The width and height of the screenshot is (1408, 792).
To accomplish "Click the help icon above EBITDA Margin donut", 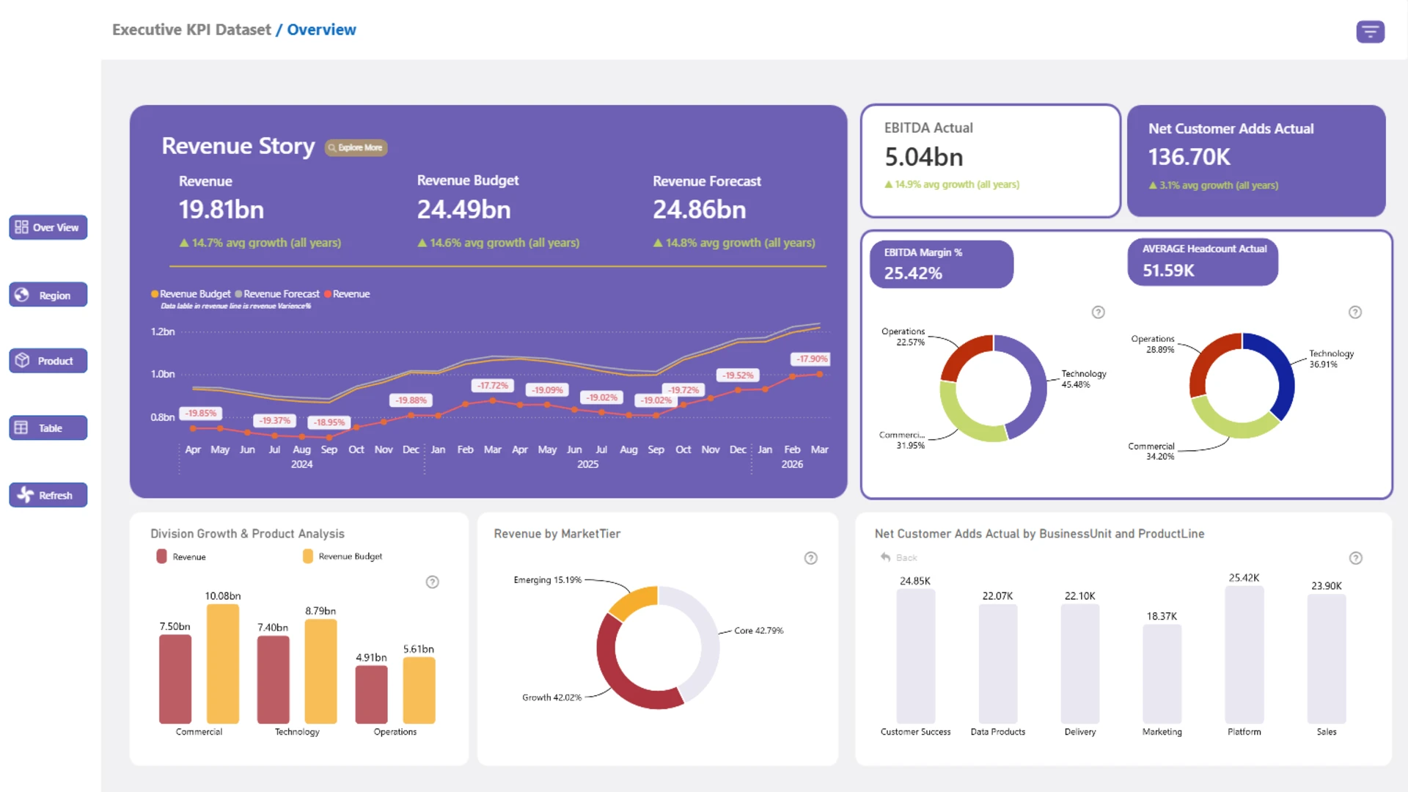I will click(x=1098, y=312).
